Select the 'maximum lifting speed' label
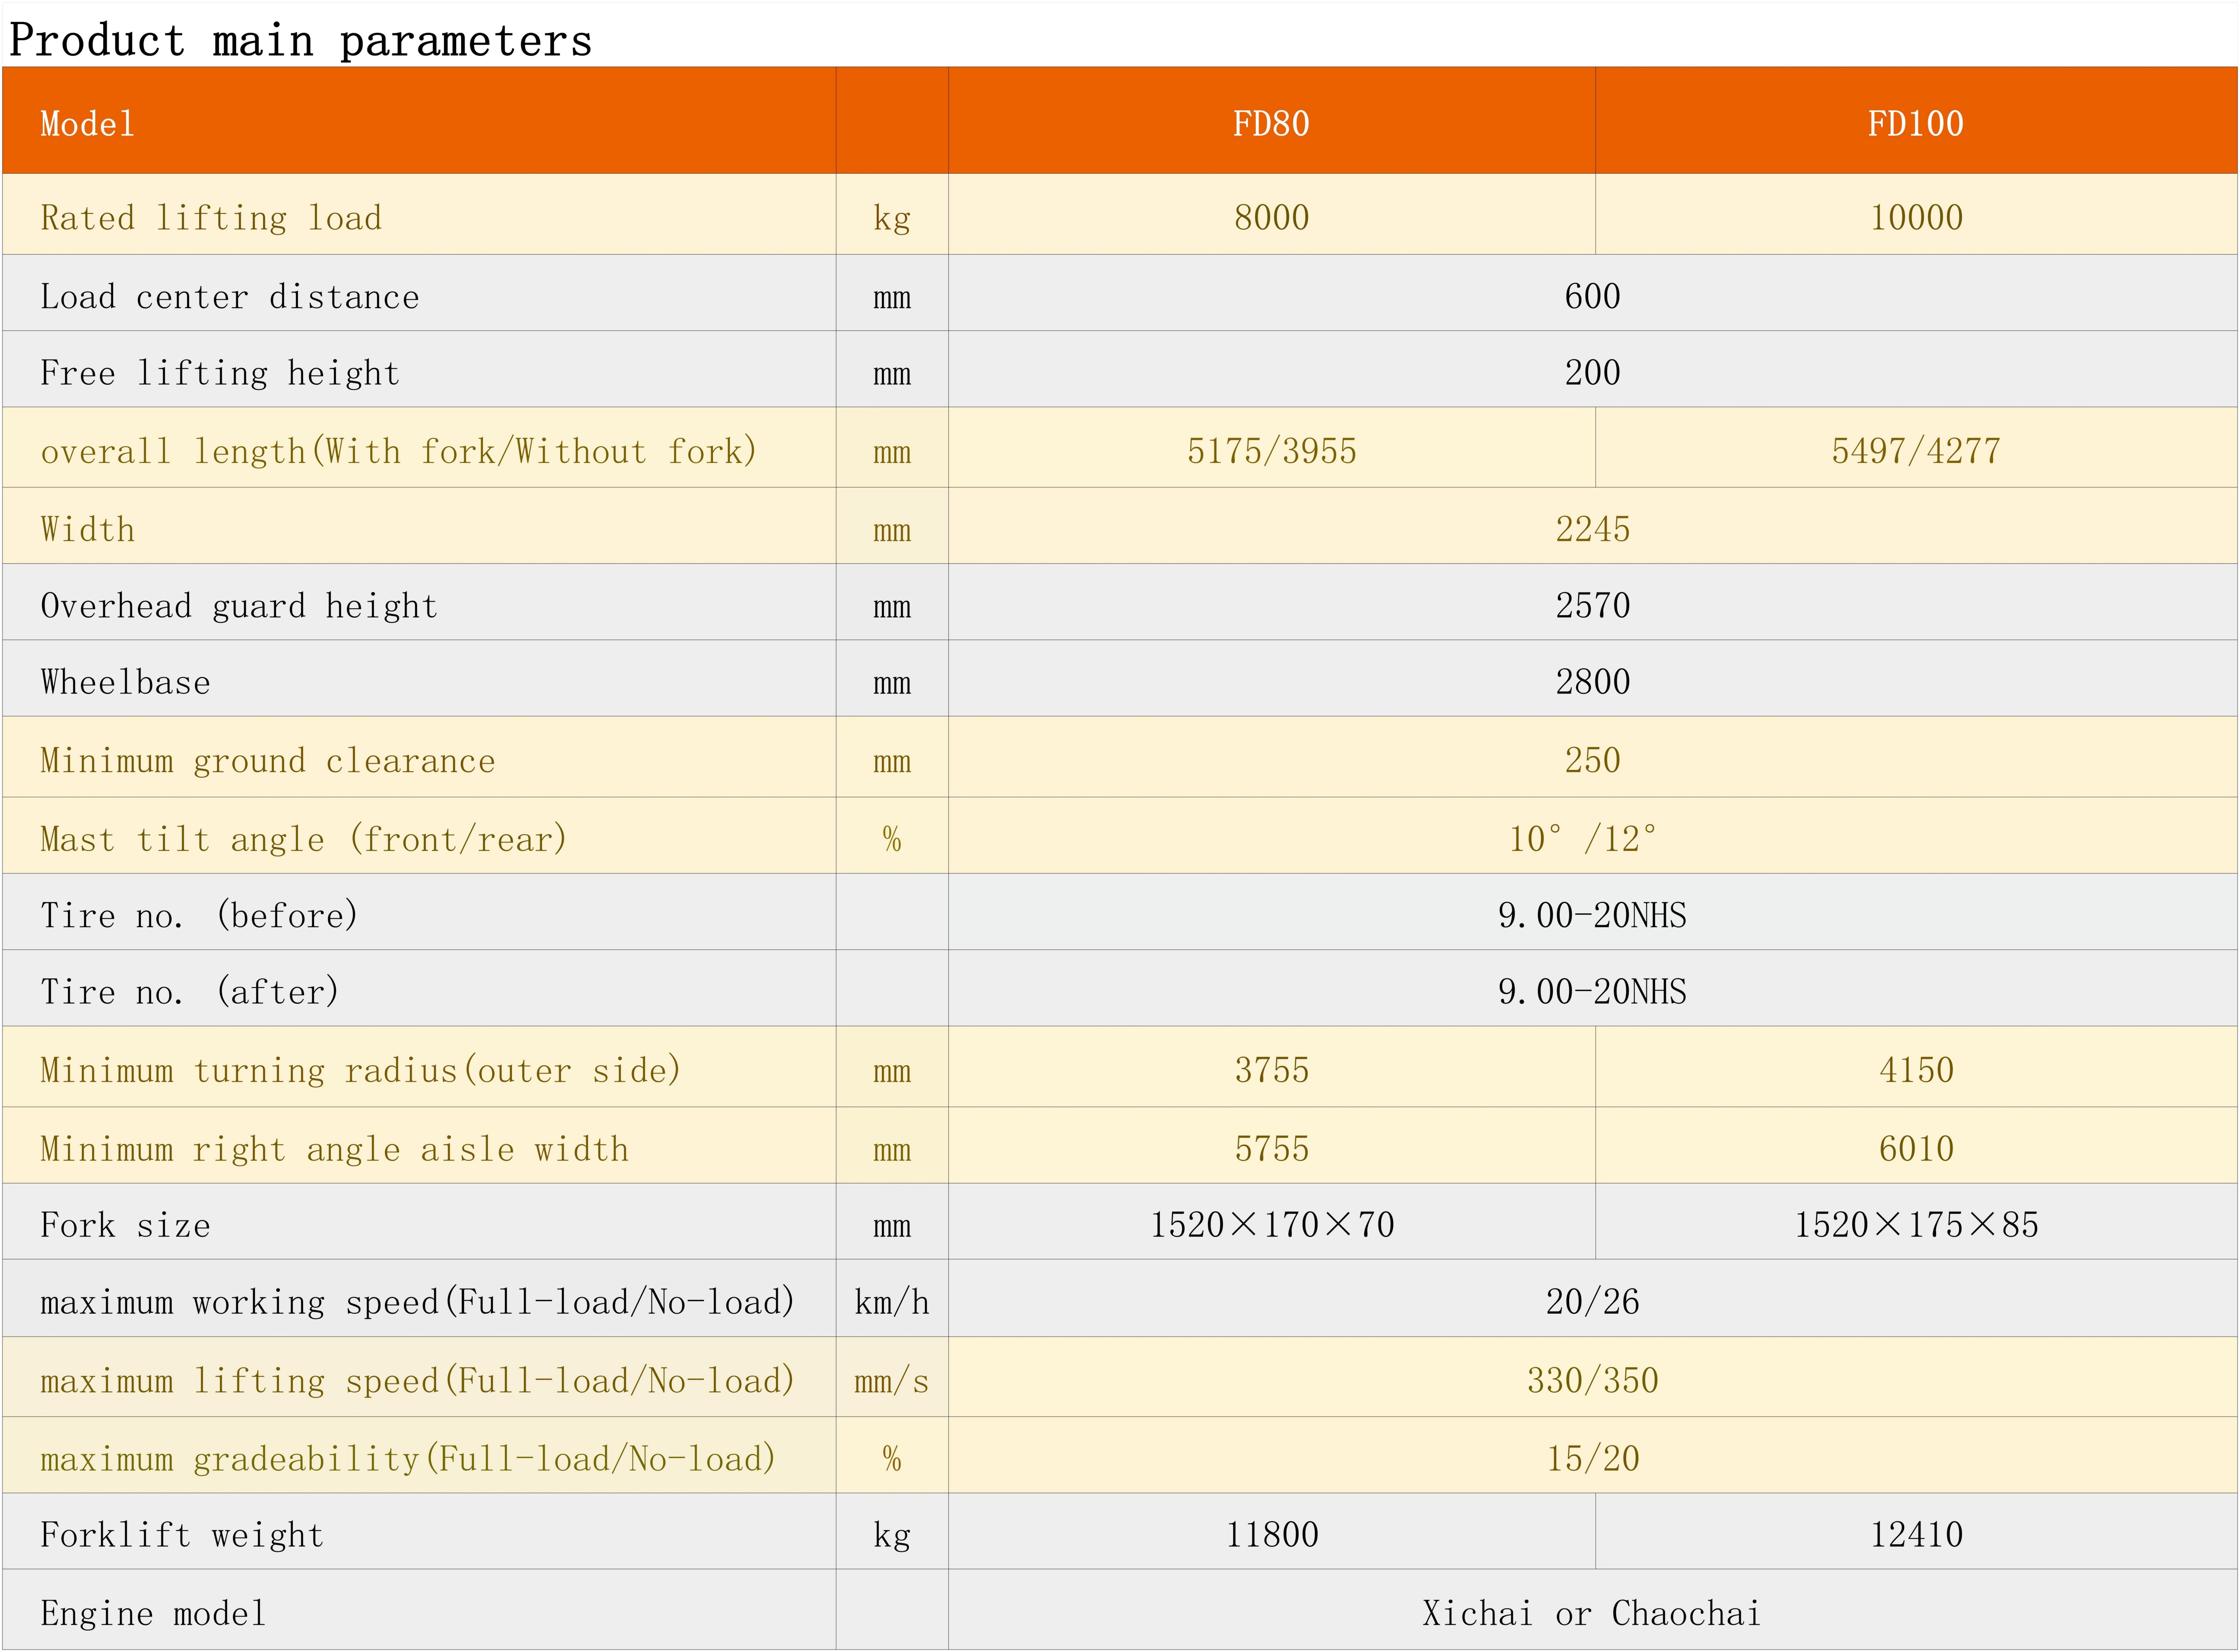 click(x=418, y=1381)
